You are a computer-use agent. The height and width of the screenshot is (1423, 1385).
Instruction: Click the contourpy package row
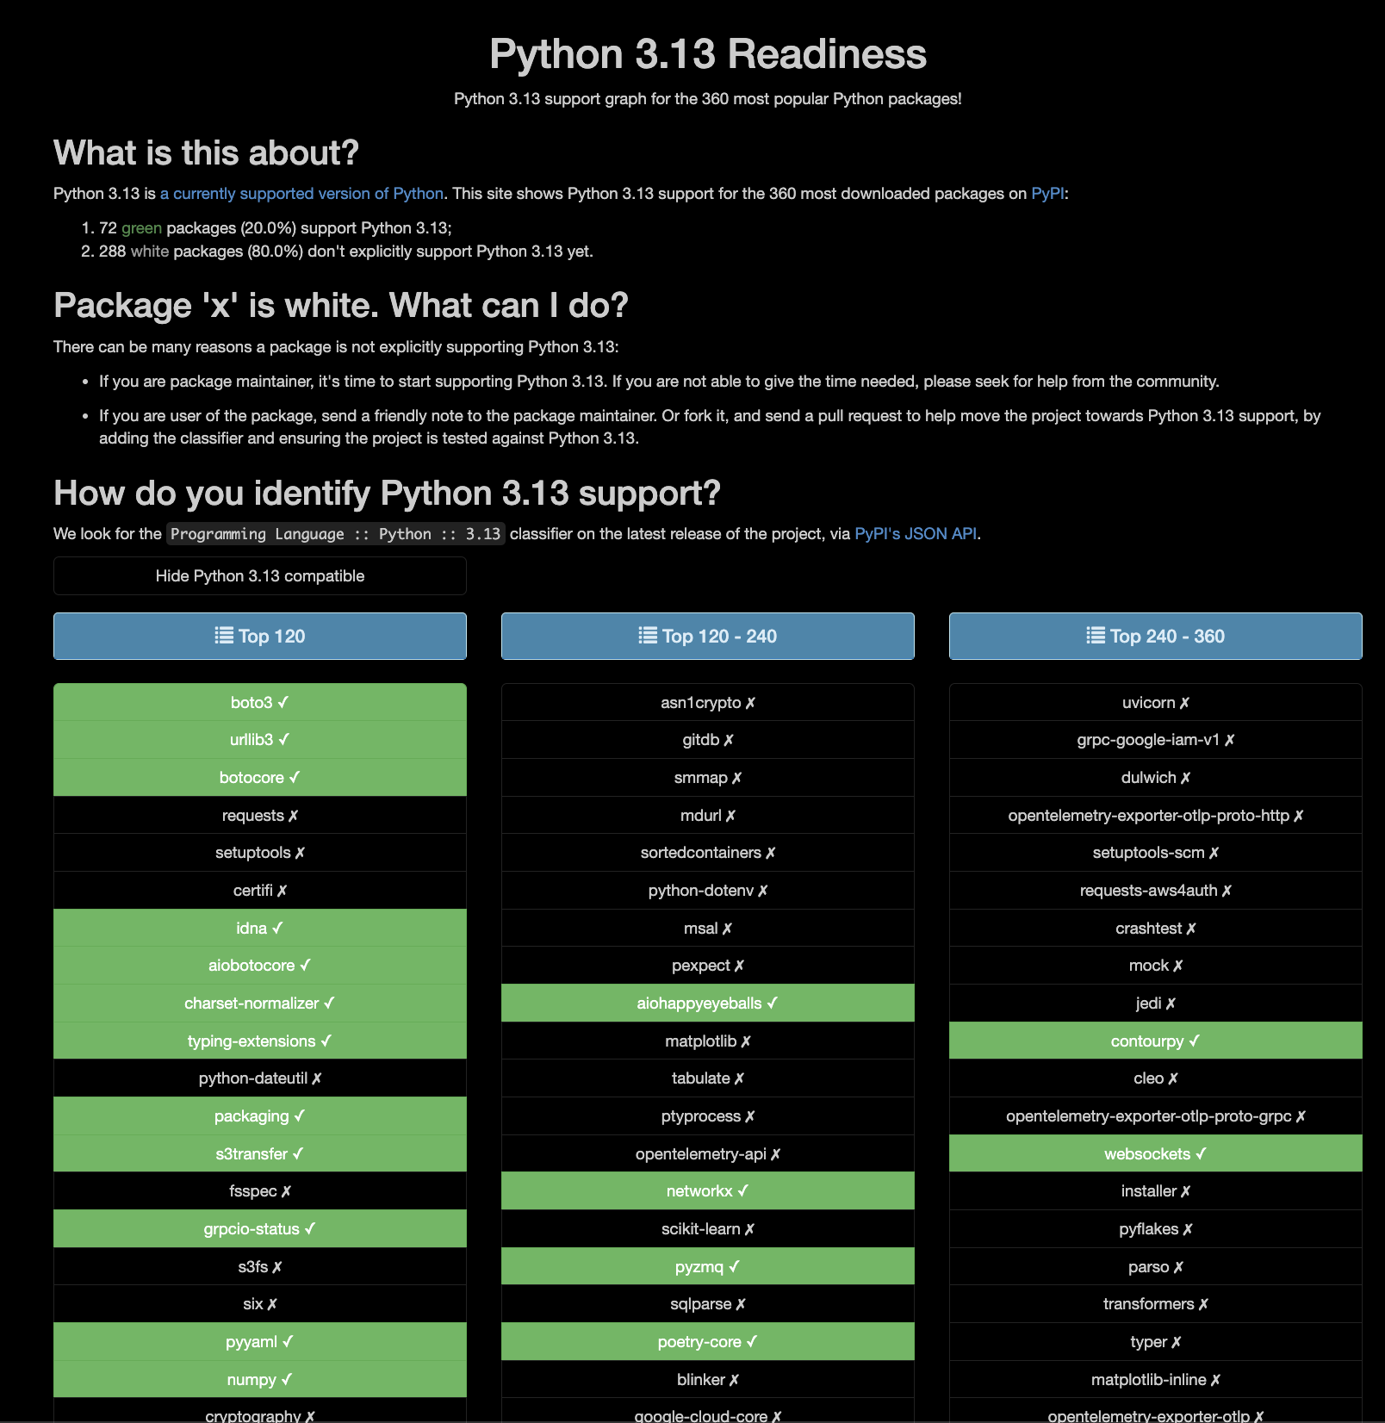(x=1156, y=1041)
